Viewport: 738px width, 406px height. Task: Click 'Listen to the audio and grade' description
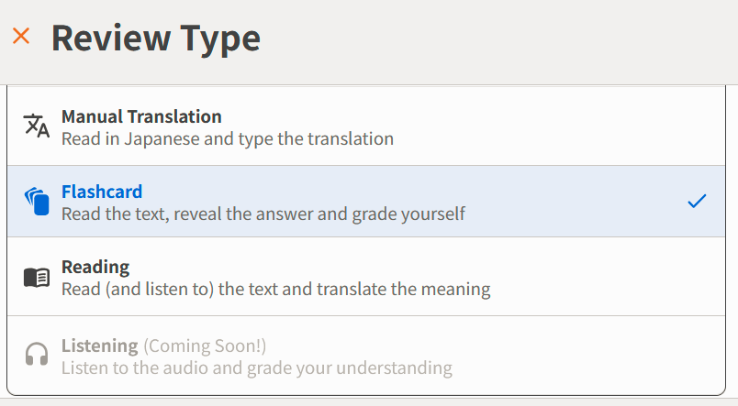256,368
